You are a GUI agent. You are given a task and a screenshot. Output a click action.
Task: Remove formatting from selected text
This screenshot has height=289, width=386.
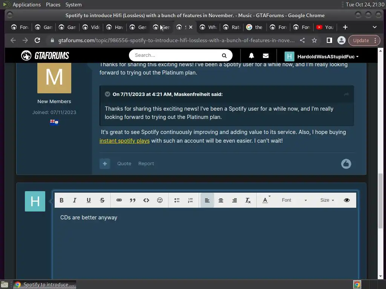pyautogui.click(x=248, y=200)
